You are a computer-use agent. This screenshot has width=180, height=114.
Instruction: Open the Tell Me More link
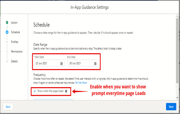click(x=81, y=83)
